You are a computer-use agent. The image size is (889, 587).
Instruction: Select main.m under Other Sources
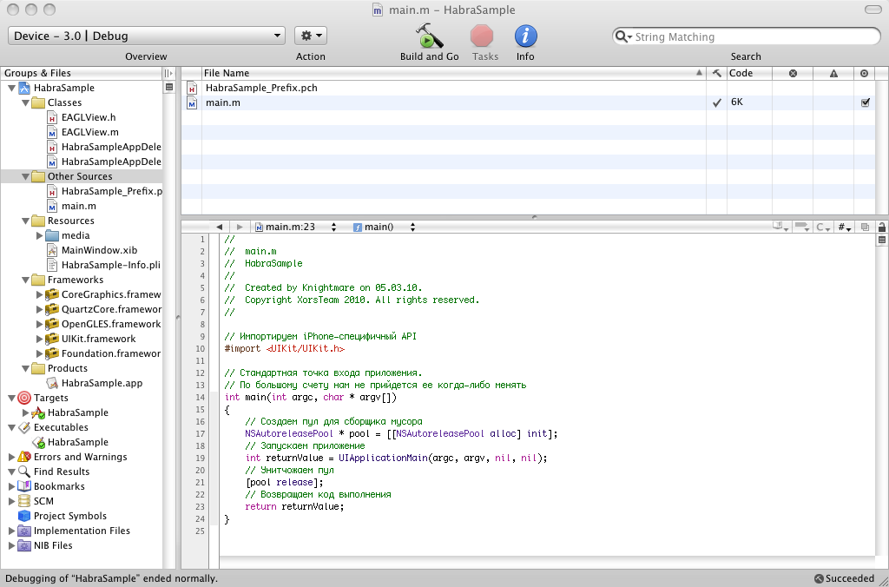click(x=79, y=206)
